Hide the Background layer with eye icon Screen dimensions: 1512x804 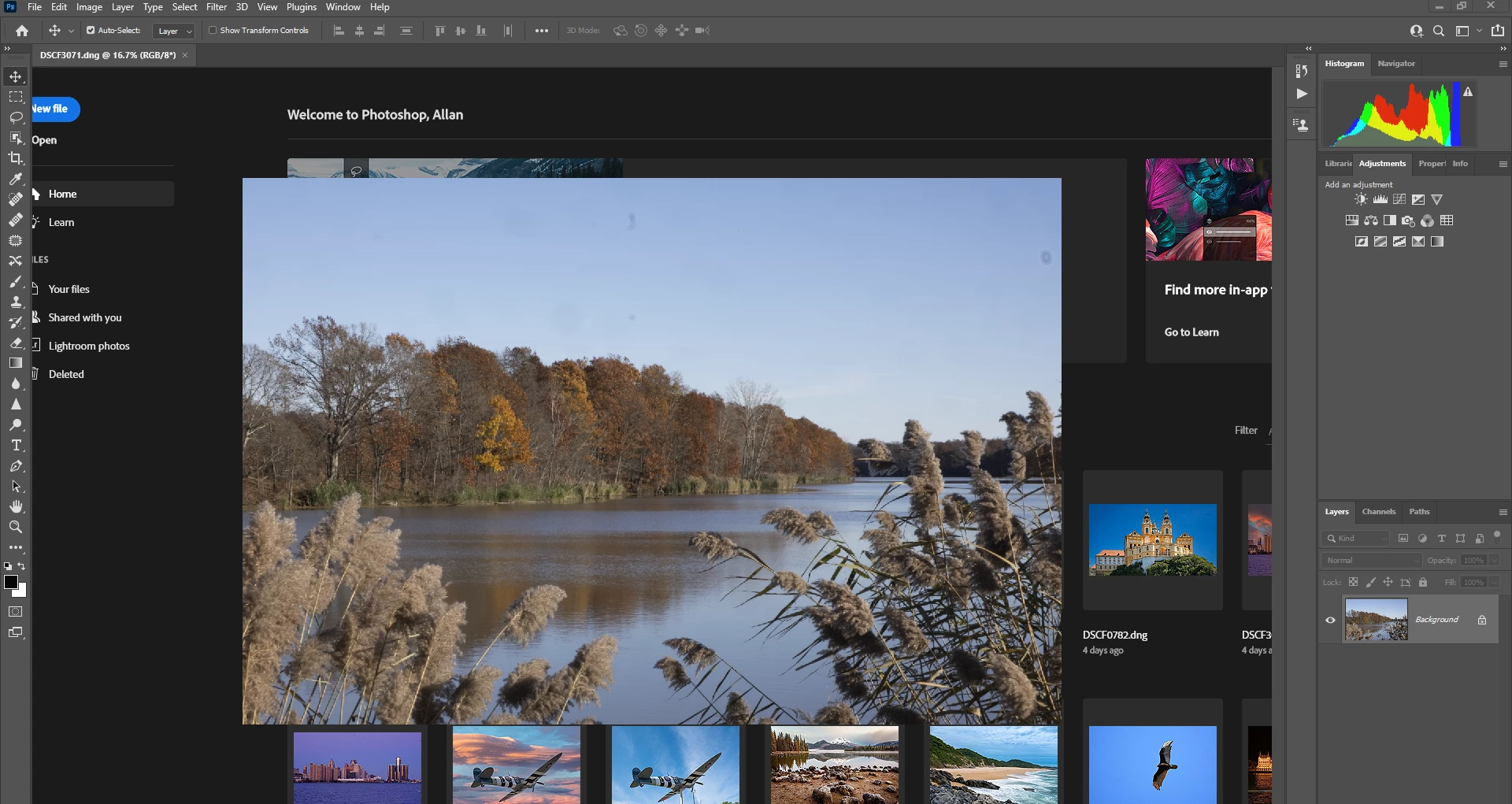1331,620
